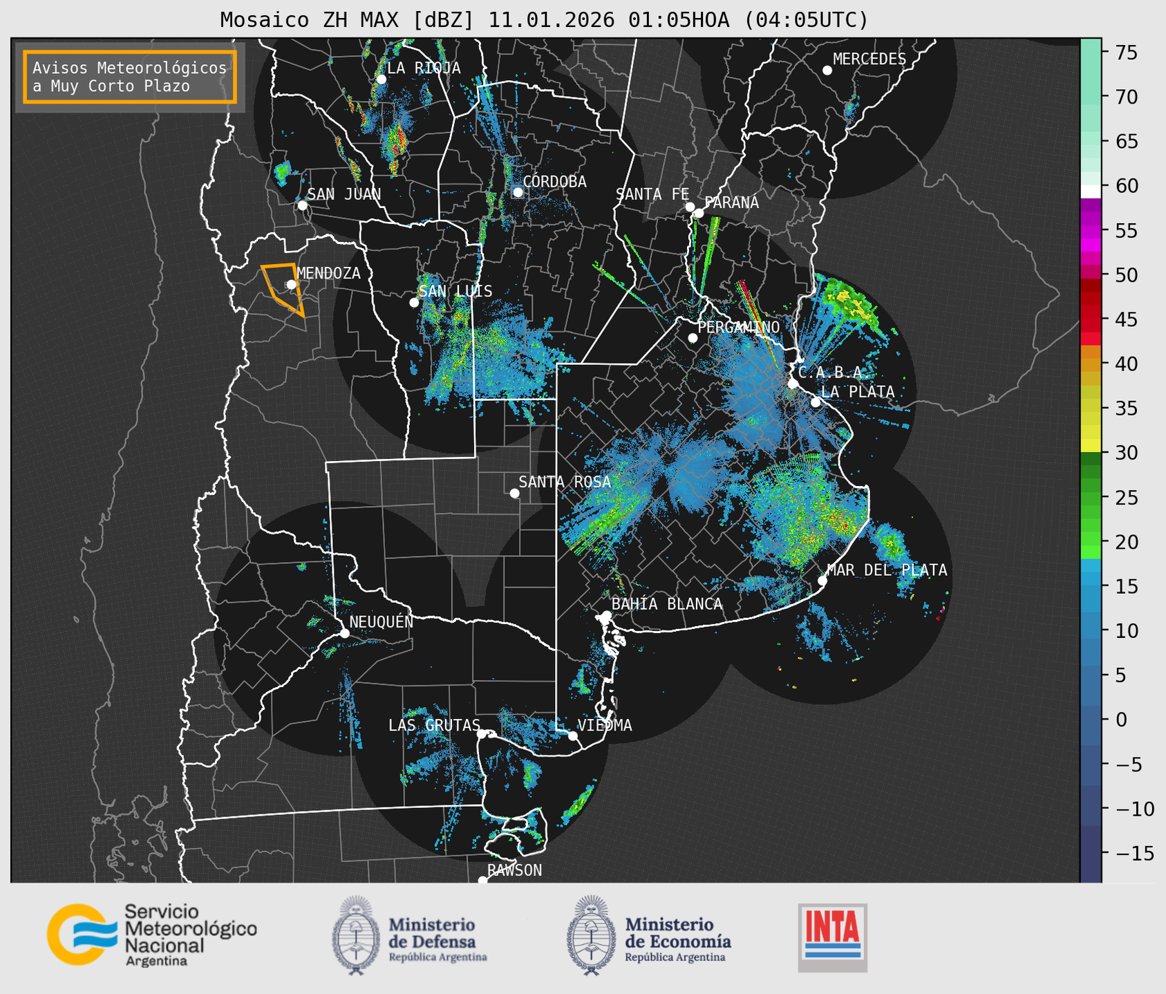Click the LA RIOJA city label
The height and width of the screenshot is (994, 1166).
424,68
